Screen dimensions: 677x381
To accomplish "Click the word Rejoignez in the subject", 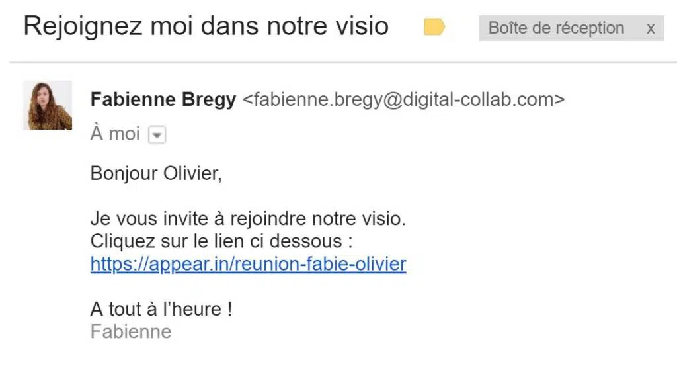I will [x=83, y=26].
